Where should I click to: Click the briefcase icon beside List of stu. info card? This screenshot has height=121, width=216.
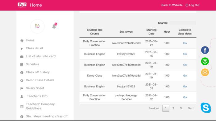[22, 57]
